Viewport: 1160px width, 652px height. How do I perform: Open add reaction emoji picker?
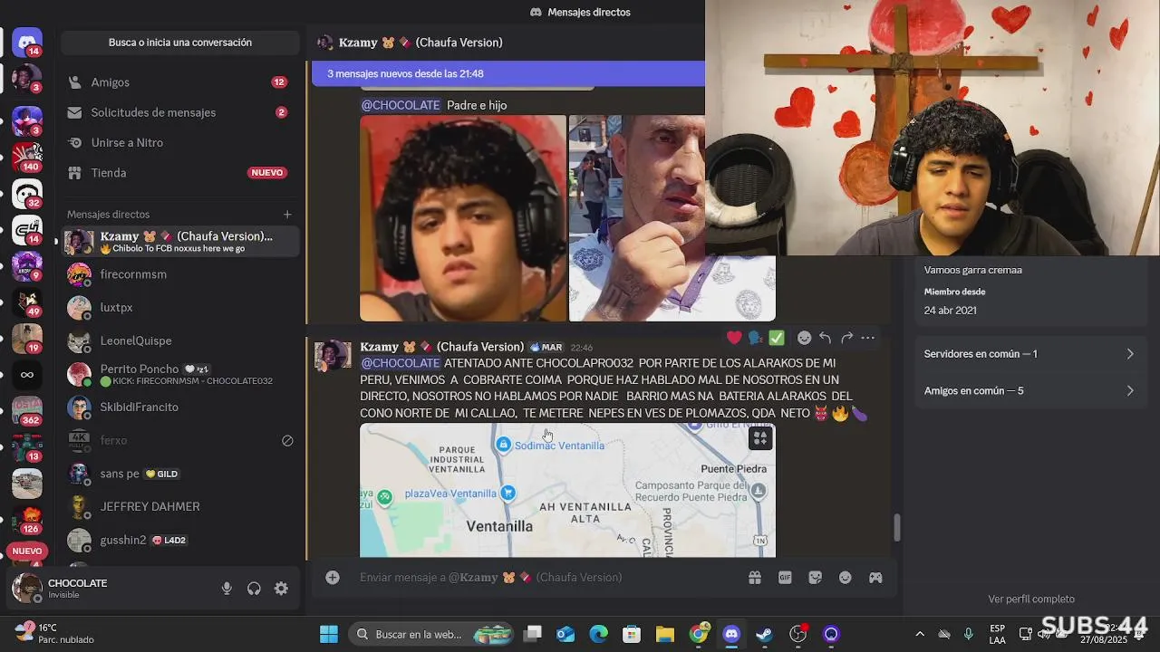pos(804,338)
